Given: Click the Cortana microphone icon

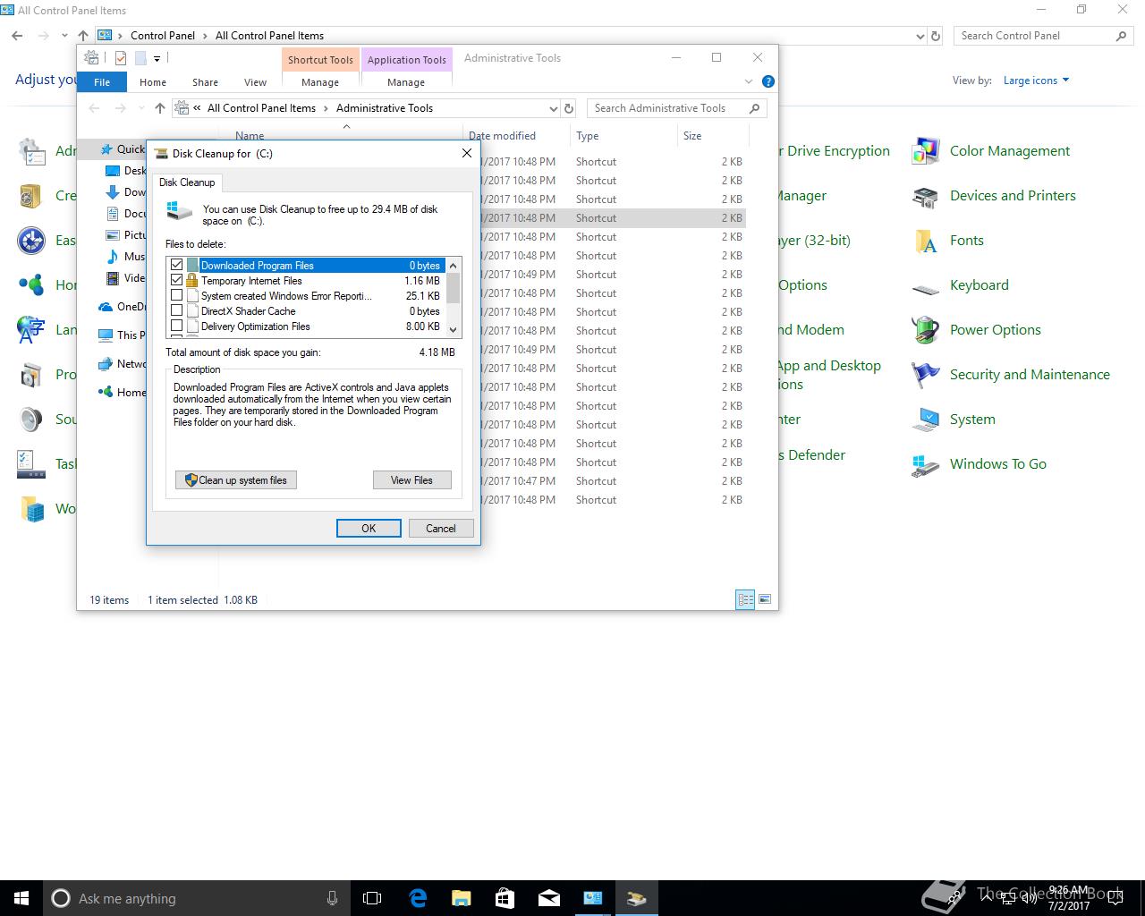Looking at the screenshot, I should tap(332, 898).
